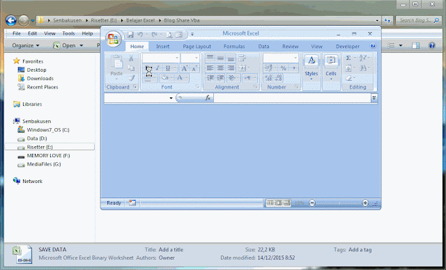Viewport: 446px width, 270px height.
Task: Select MEMORY LOVE (F:) drive
Action: [x=48, y=156]
